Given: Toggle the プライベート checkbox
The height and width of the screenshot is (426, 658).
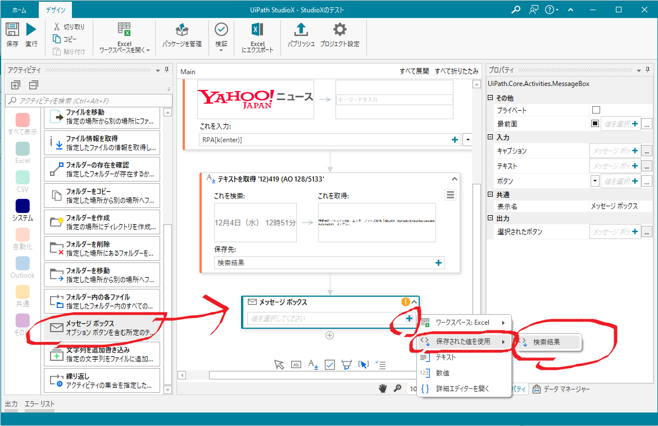Looking at the screenshot, I should [596, 110].
